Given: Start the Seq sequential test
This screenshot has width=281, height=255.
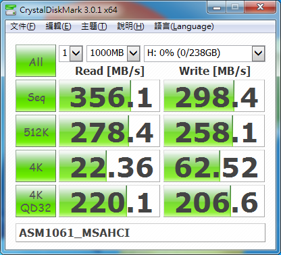Looking at the screenshot, I should tap(36, 96).
